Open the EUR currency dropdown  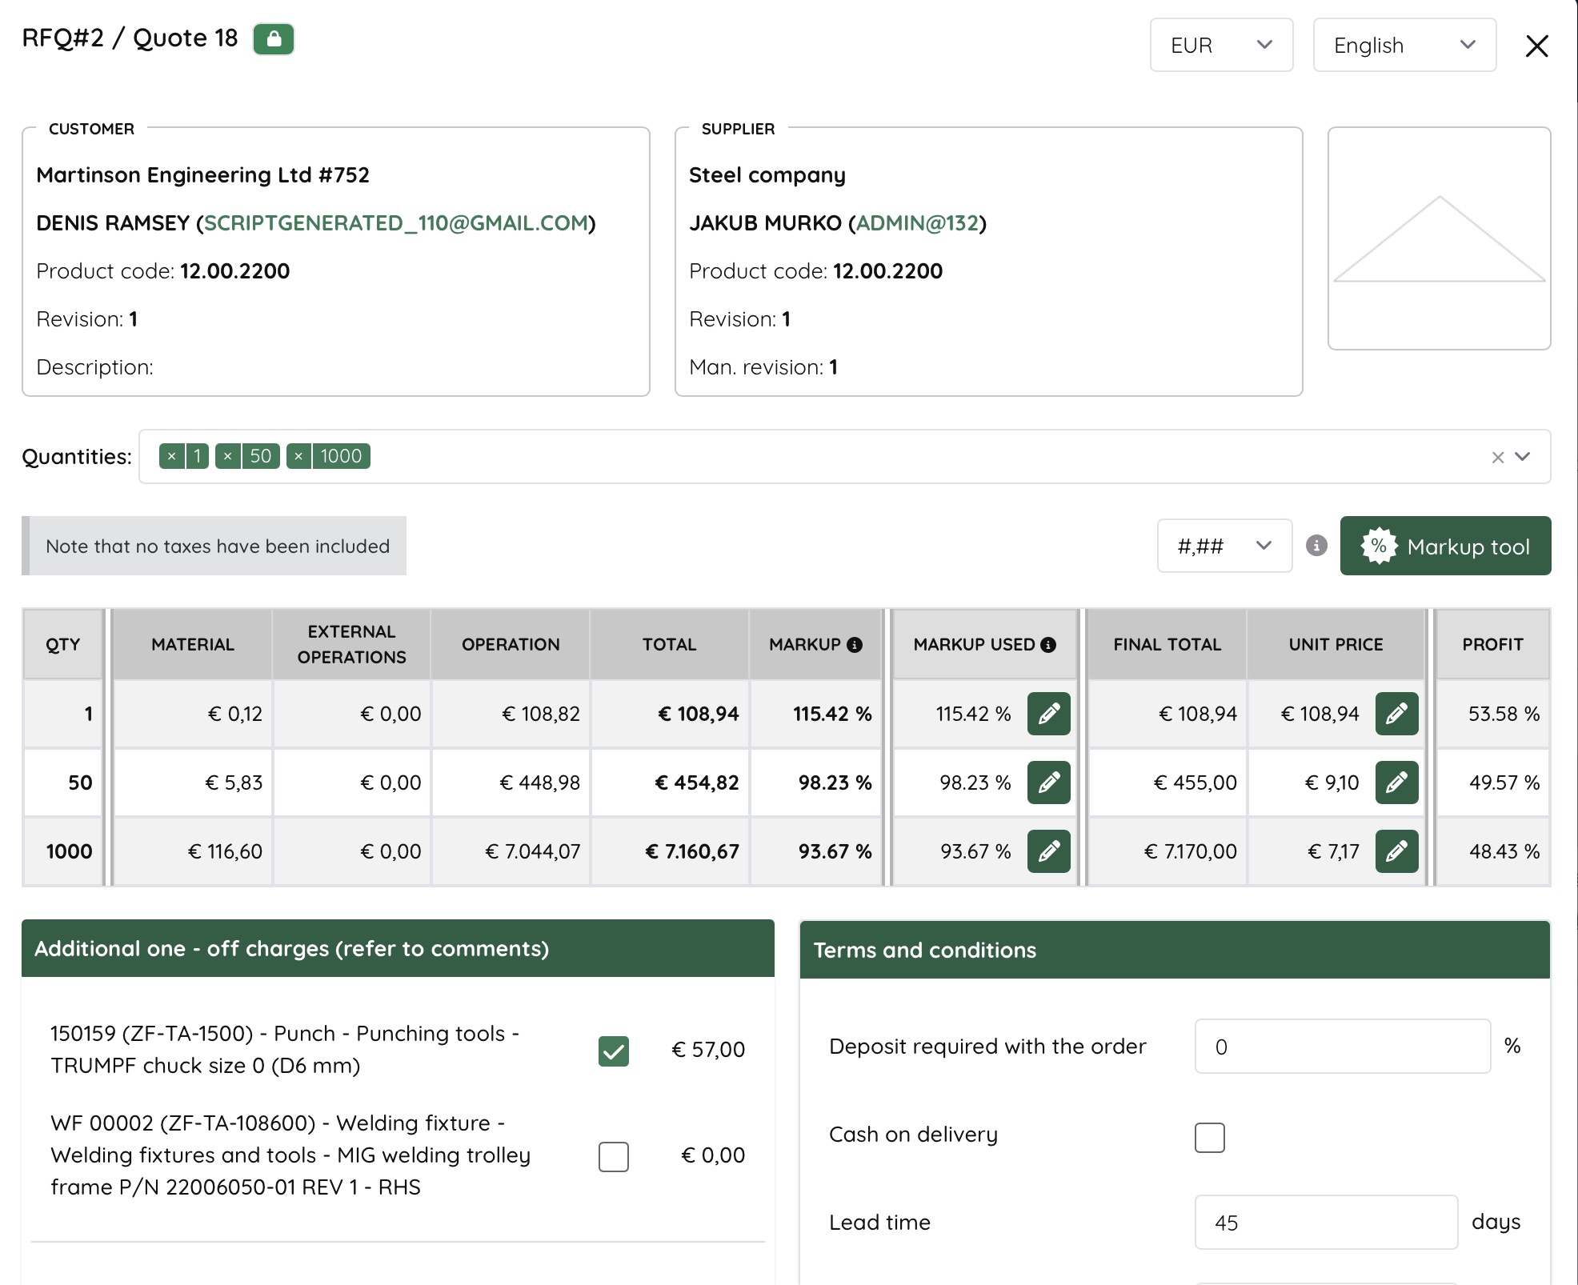point(1221,46)
